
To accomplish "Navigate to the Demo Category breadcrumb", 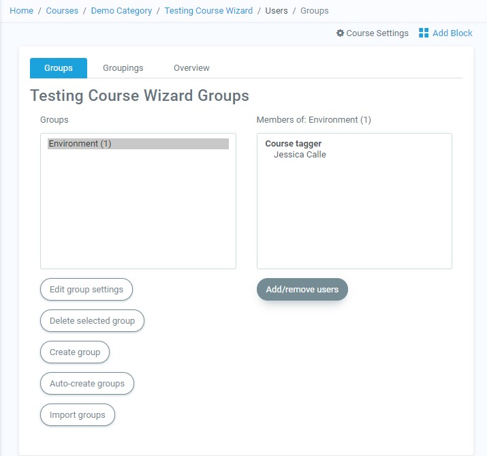I will [x=121, y=11].
